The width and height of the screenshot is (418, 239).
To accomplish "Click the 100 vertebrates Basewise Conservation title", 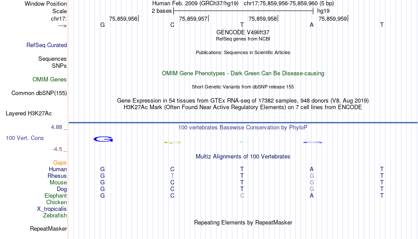I will 243,128.
